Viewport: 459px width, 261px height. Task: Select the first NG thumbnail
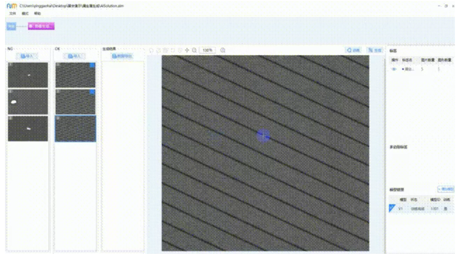pos(28,75)
